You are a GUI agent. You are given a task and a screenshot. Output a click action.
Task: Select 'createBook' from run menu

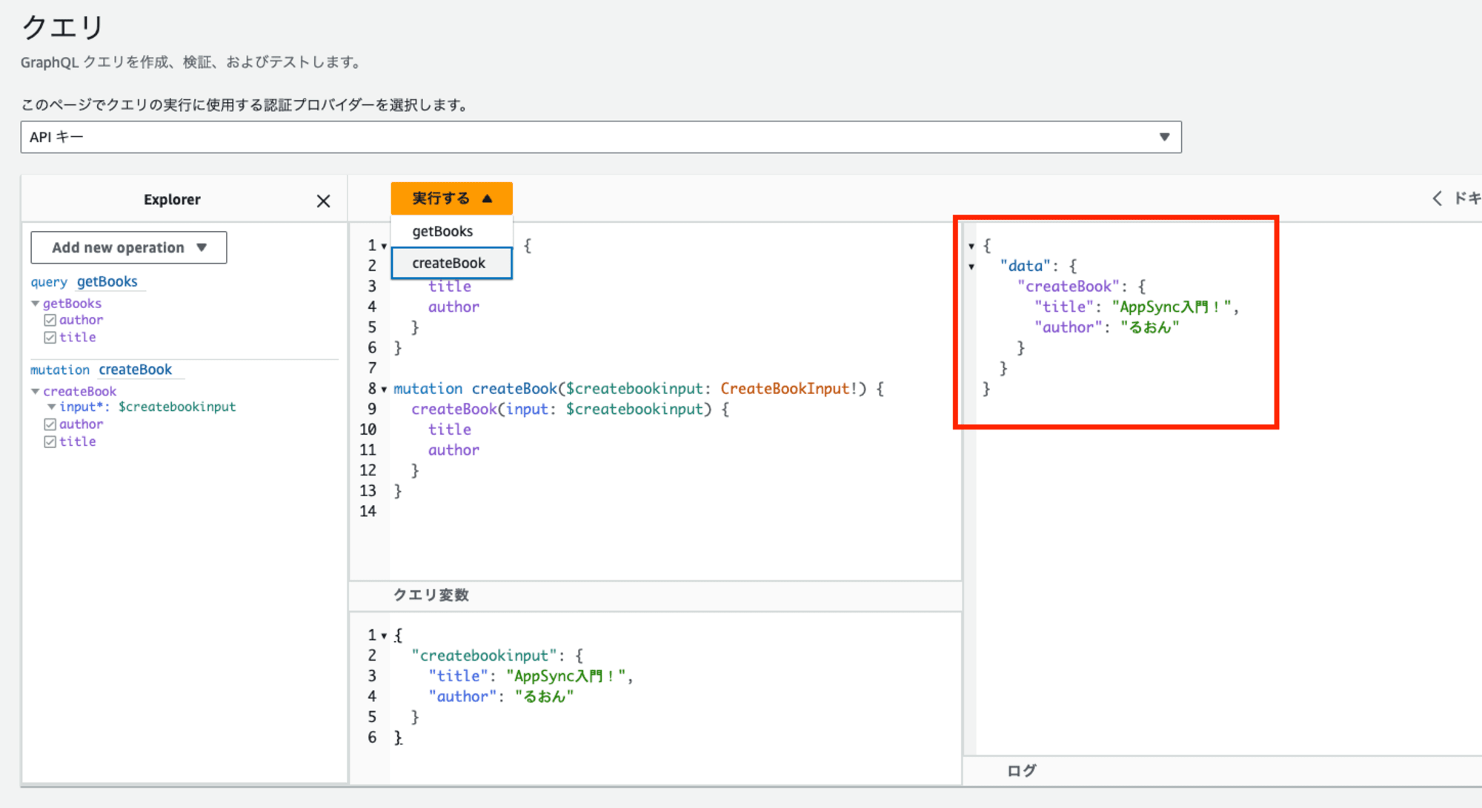click(450, 261)
